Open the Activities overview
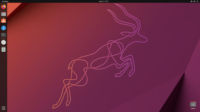The image size is (200, 112). pyautogui.click(x=5, y=1)
